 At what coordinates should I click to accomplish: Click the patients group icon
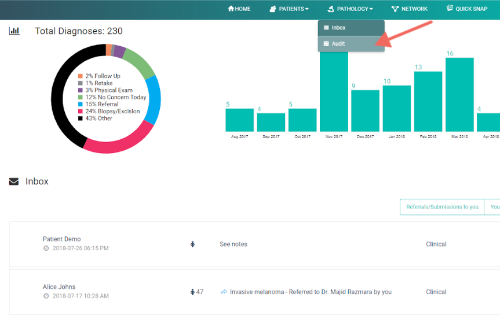point(273,9)
